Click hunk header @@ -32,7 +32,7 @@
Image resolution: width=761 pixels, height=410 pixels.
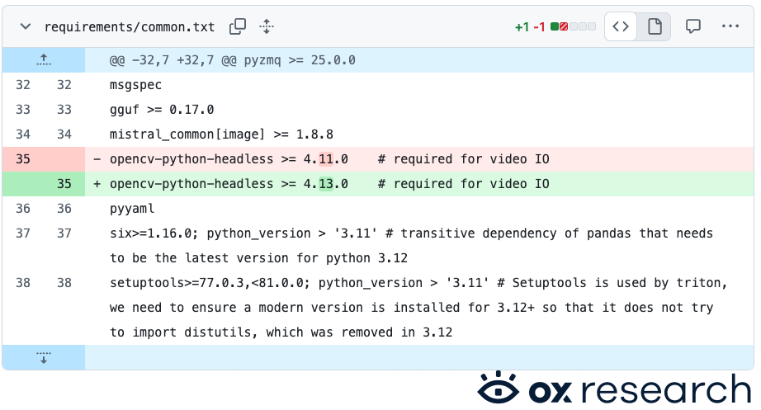233,60
